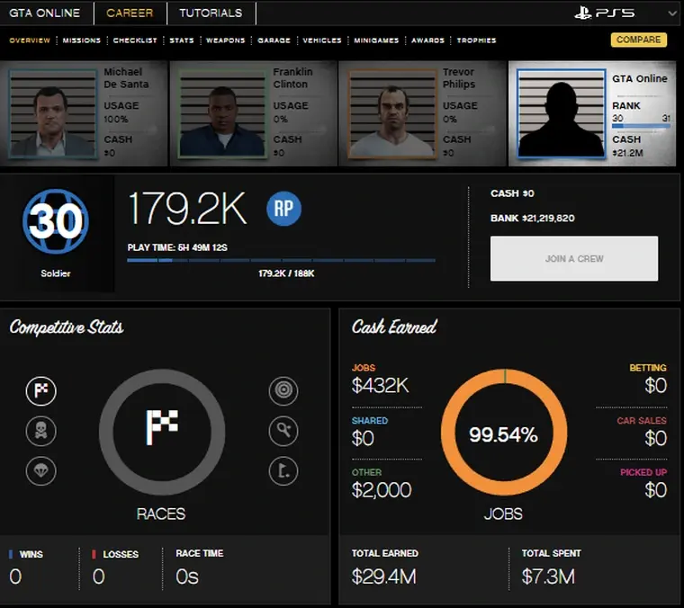Image resolution: width=684 pixels, height=608 pixels.
Task: Select the Golf flag icon
Action: pos(283,470)
